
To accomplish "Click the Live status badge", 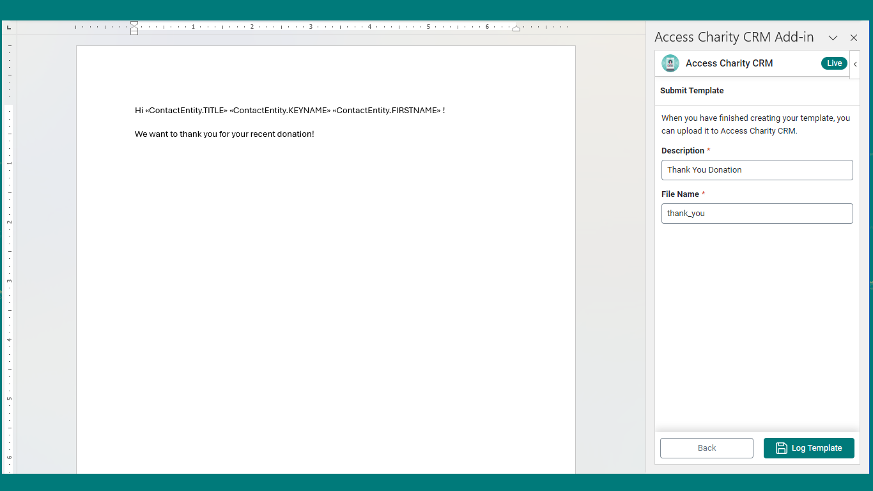I will [834, 63].
